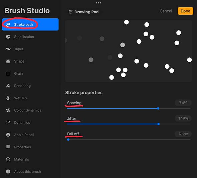Open the Colour dynamics pinwheel icon
The width and height of the screenshot is (197, 178).
click(8, 110)
